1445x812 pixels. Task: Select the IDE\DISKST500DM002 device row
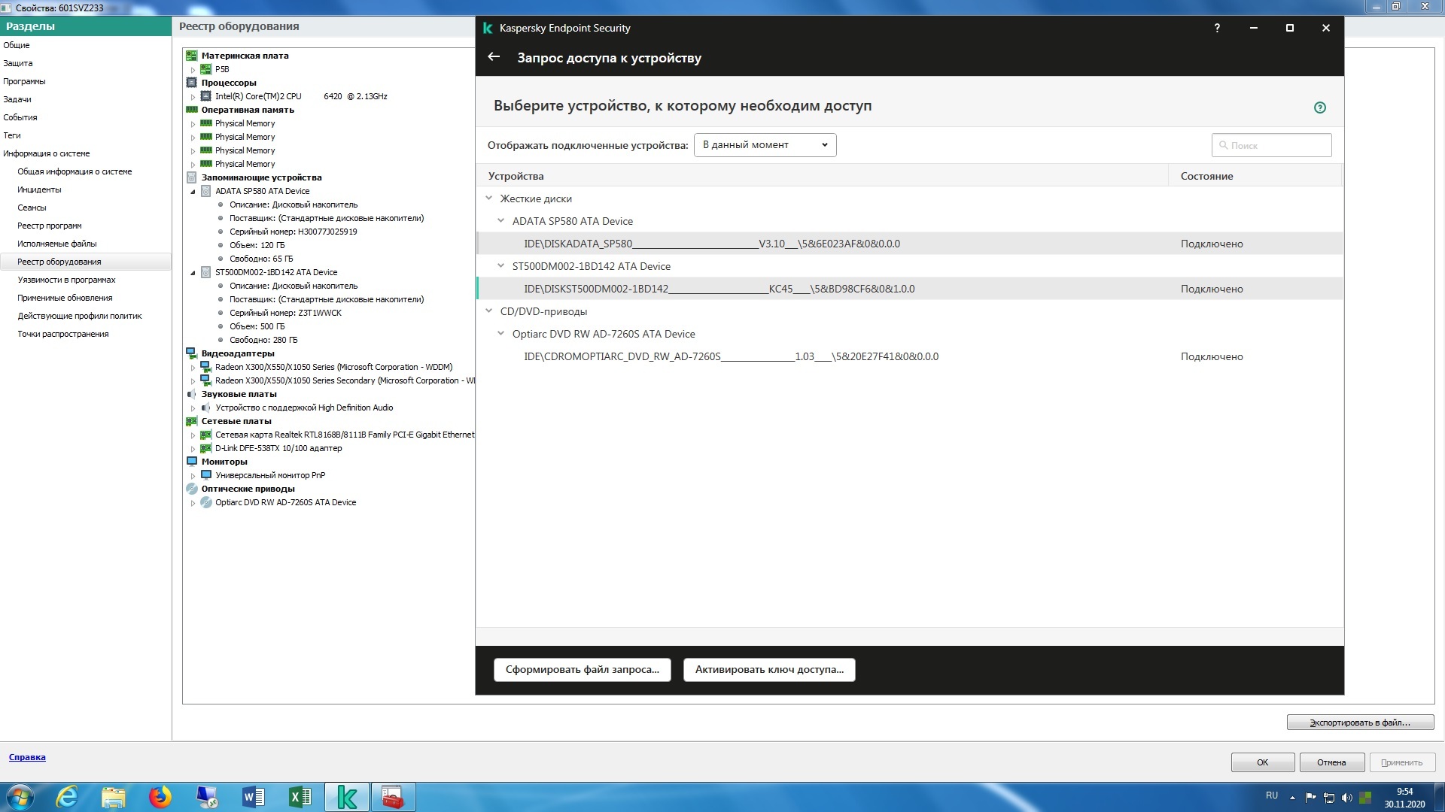coord(909,289)
